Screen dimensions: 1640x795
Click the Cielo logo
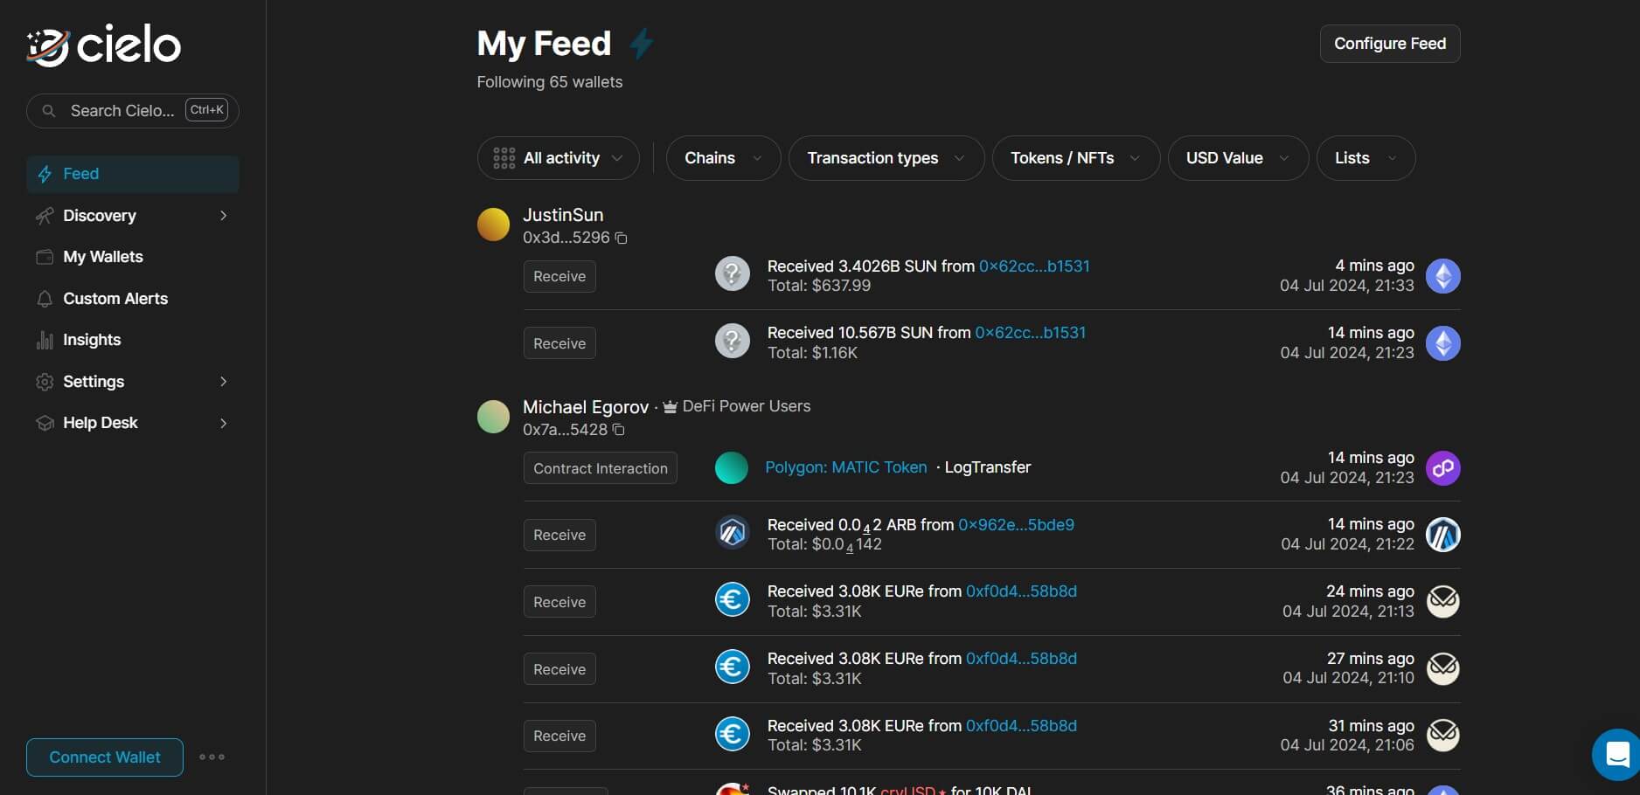[104, 45]
